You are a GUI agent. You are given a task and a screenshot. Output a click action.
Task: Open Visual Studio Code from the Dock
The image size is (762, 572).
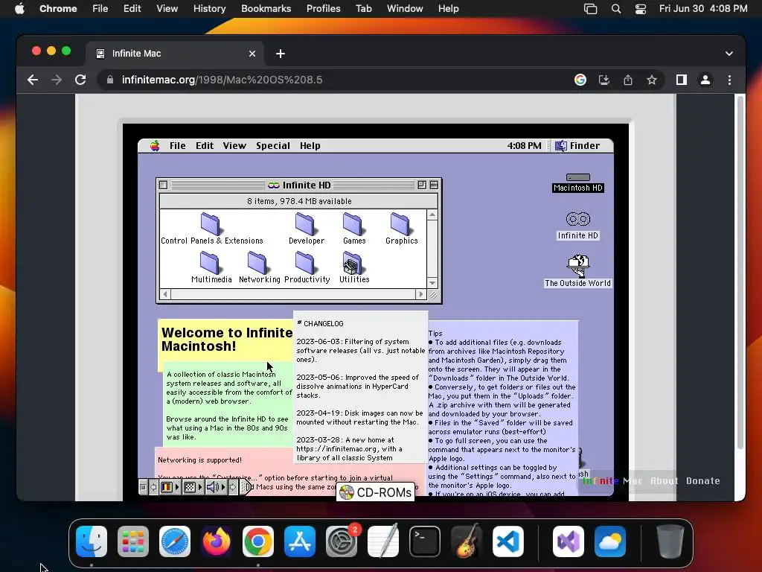508,541
